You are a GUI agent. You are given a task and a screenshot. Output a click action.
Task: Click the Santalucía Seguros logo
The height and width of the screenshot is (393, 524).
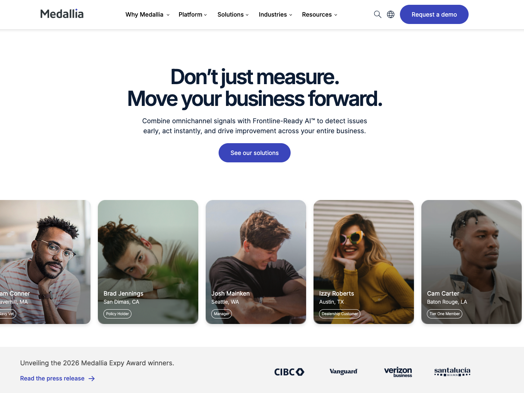coord(452,372)
